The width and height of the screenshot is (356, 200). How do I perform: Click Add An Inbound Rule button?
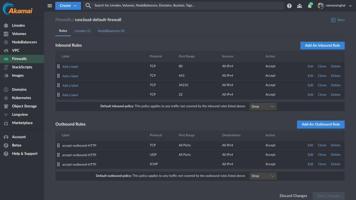click(x=322, y=45)
